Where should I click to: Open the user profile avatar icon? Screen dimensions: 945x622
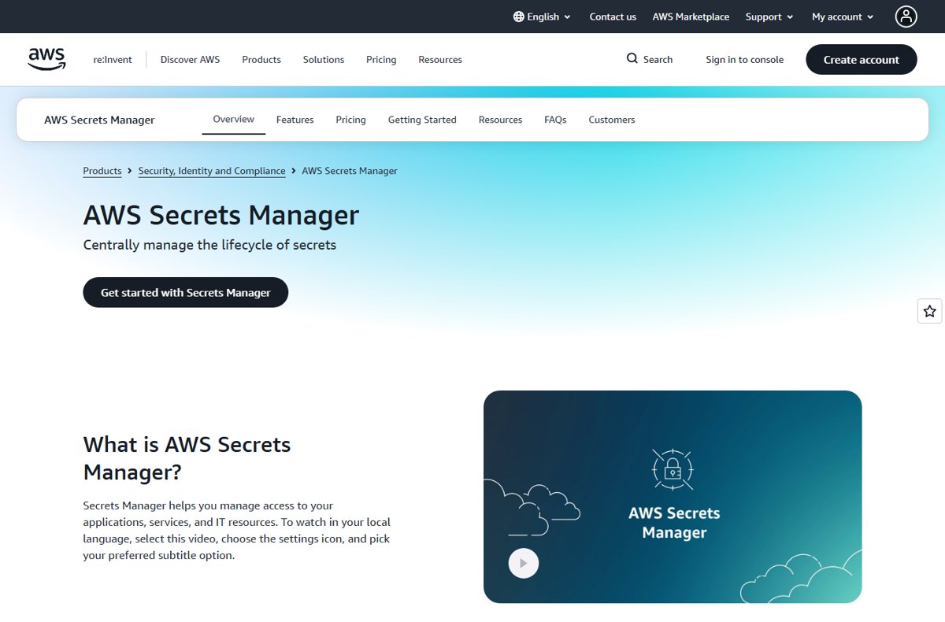click(906, 17)
